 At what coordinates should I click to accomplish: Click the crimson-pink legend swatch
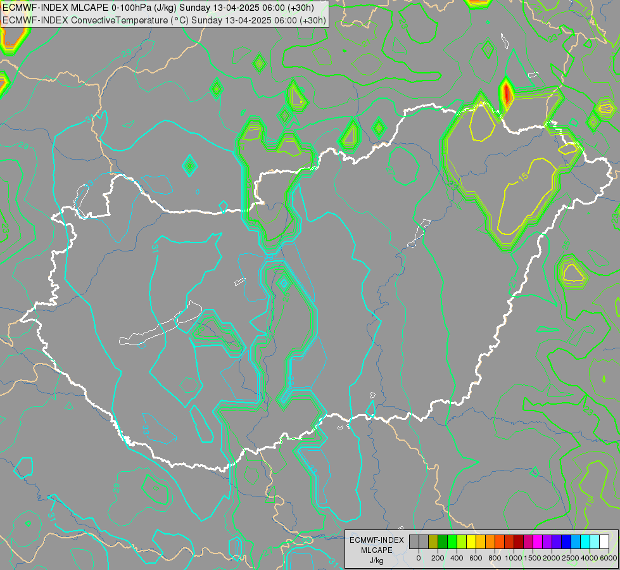click(x=529, y=542)
